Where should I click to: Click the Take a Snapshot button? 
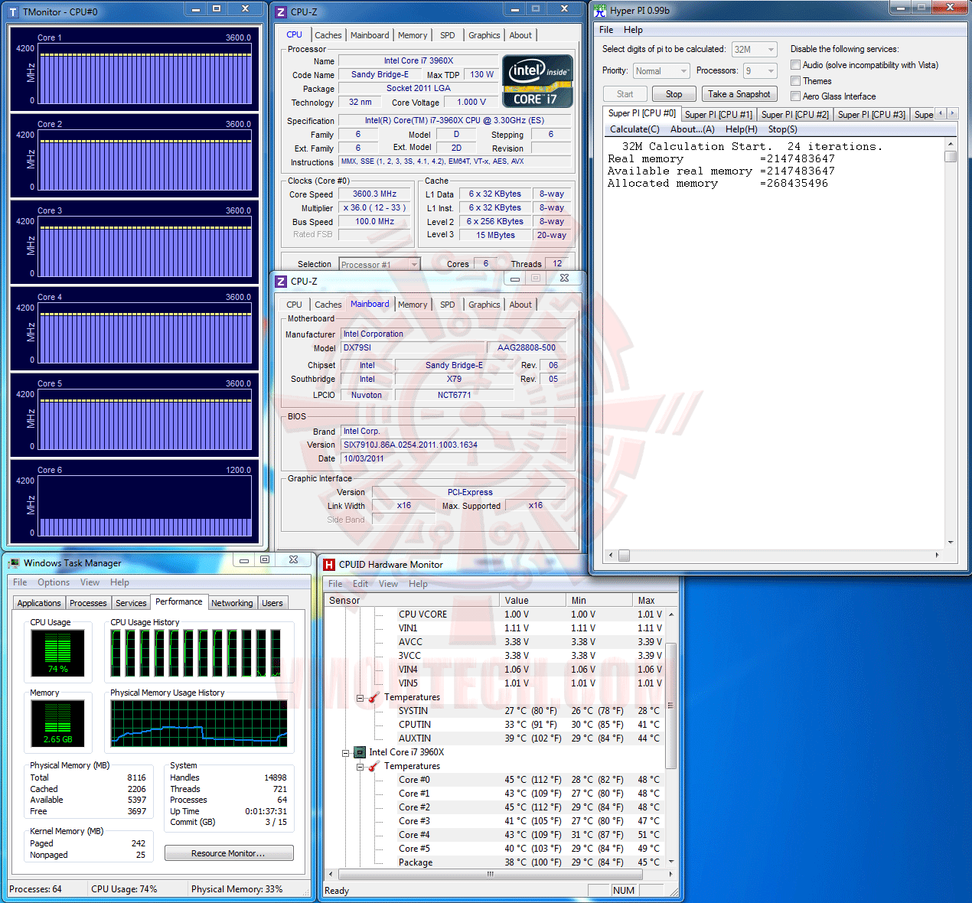739,94
